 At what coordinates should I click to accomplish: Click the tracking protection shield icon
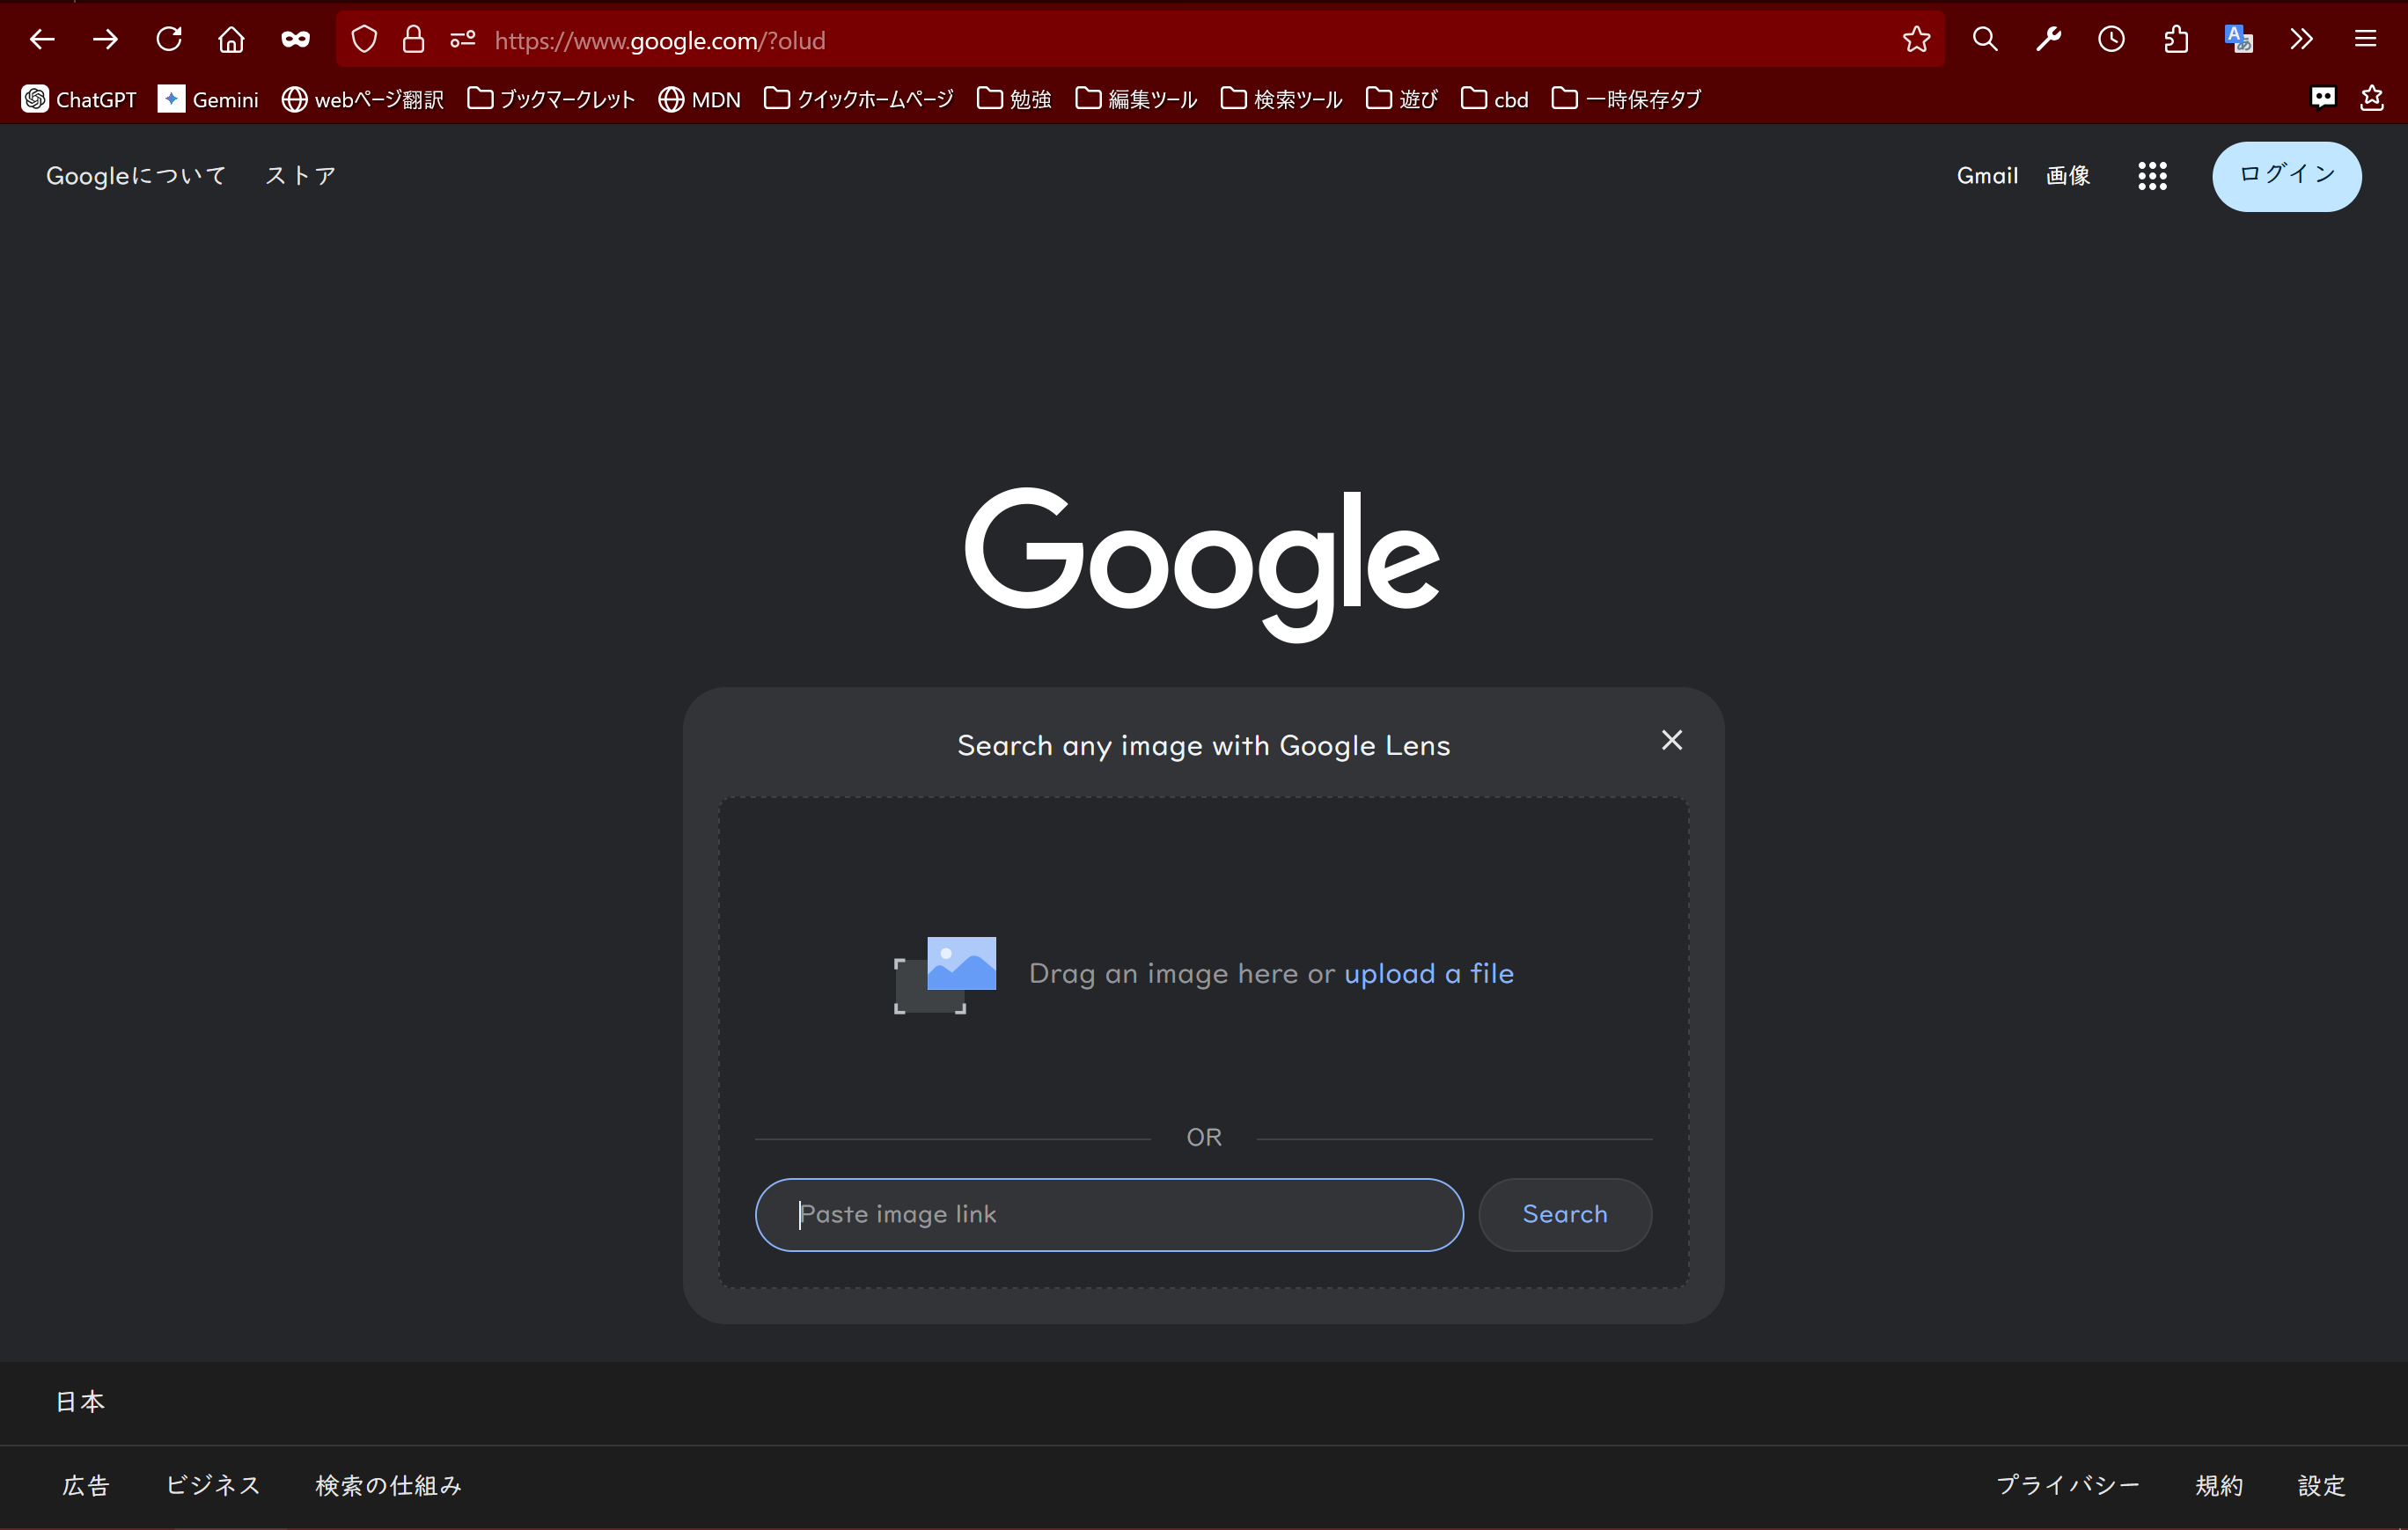tap(364, 40)
